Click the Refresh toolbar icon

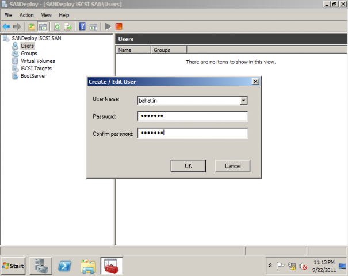point(58,27)
